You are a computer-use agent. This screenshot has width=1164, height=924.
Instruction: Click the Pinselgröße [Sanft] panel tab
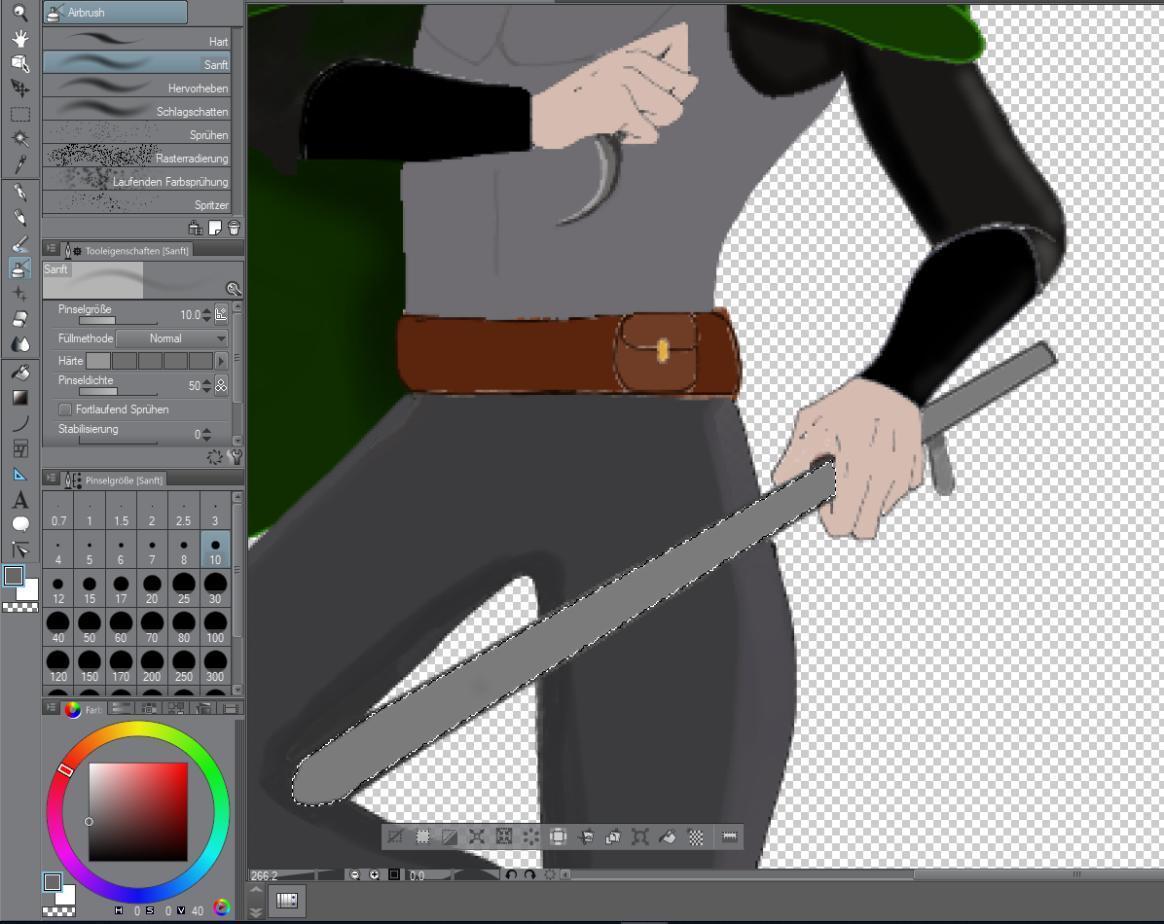[116, 480]
